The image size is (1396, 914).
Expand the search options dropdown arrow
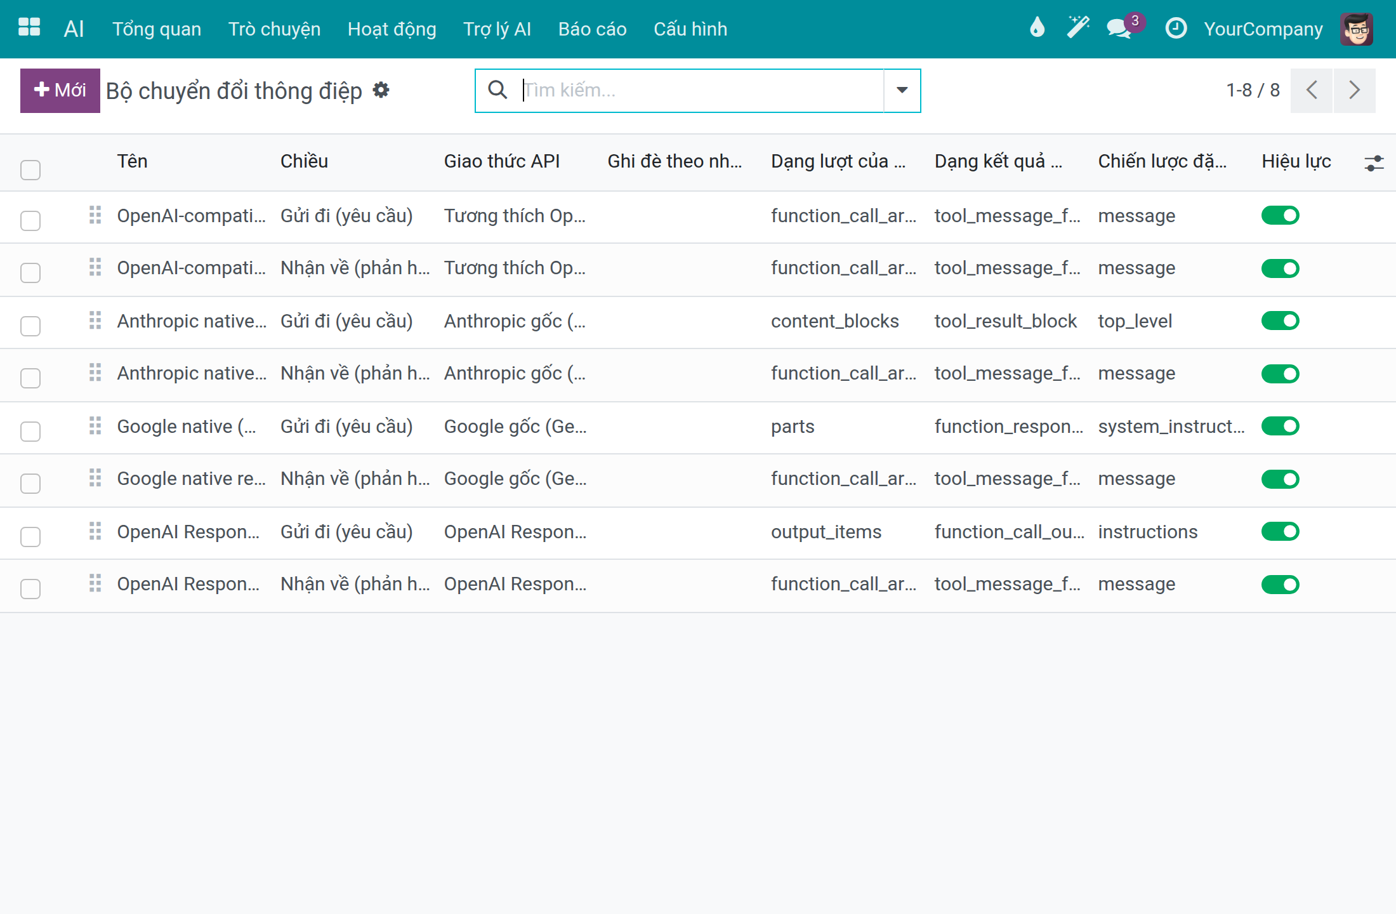902,90
